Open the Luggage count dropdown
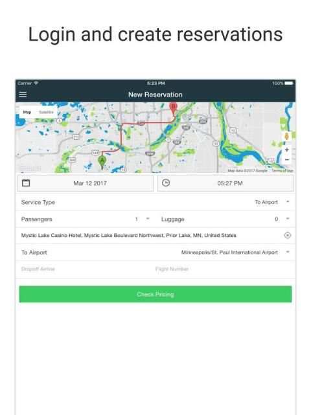 (x=282, y=219)
